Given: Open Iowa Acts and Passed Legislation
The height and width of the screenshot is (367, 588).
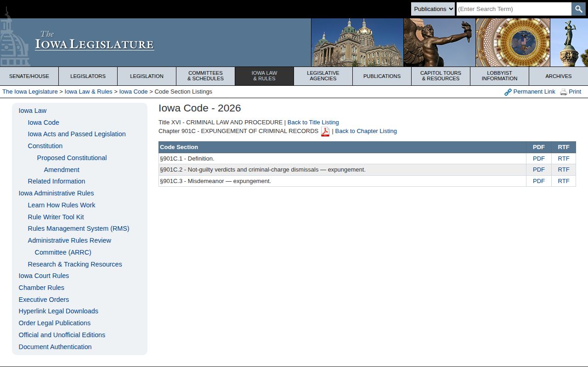Looking at the screenshot, I should coord(77,134).
